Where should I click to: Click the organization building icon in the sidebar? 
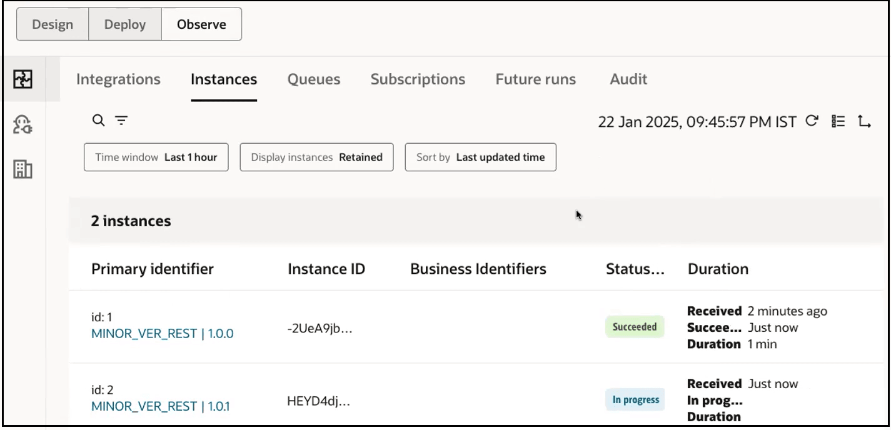click(23, 169)
